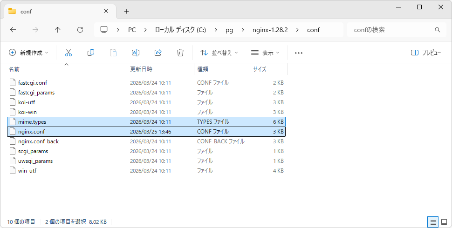Expand the chevron after pg breadcrumb
The height and width of the screenshot is (228, 452).
click(x=243, y=30)
